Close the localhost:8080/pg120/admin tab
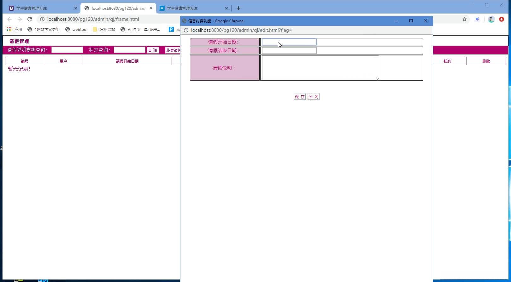 [x=151, y=8]
